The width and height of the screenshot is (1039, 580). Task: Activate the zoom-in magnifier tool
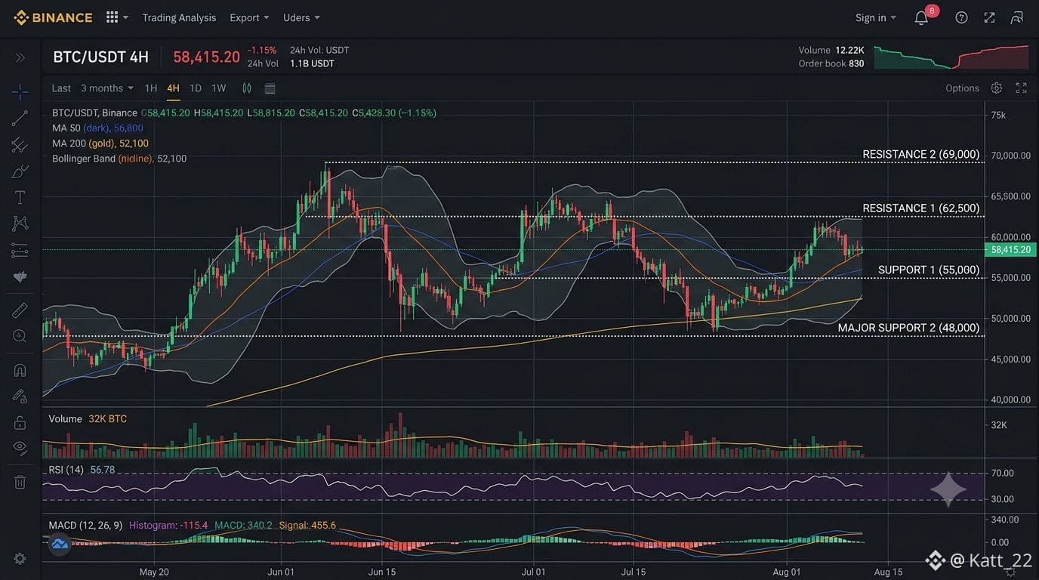tap(20, 336)
